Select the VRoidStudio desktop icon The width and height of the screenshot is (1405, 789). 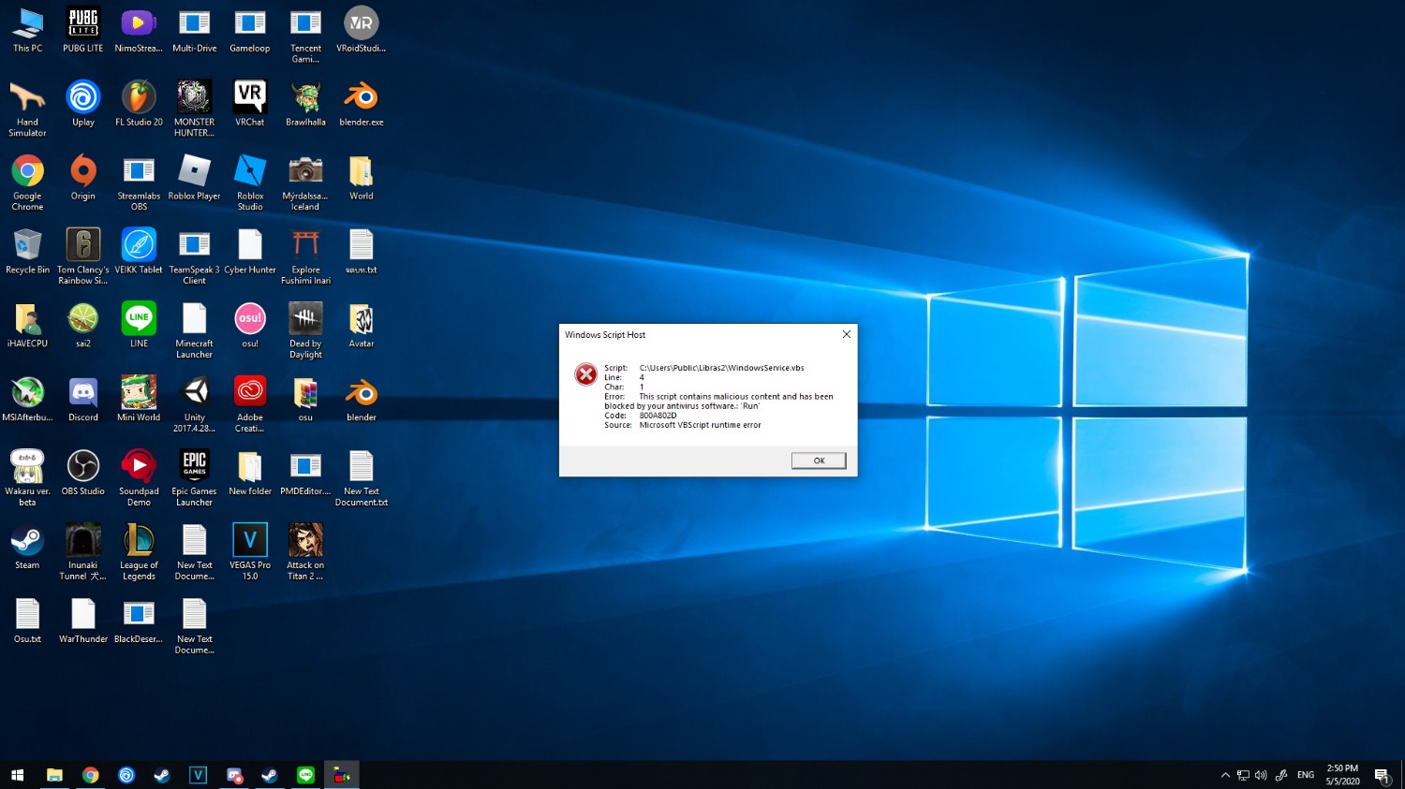pos(362,30)
